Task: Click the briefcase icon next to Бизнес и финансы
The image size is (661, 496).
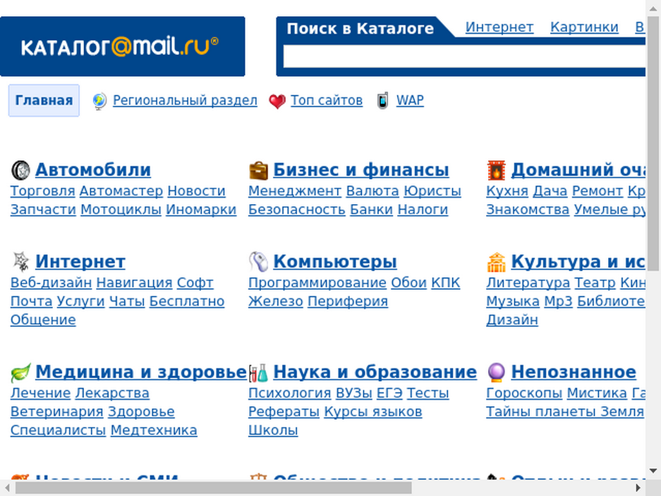Action: [258, 170]
